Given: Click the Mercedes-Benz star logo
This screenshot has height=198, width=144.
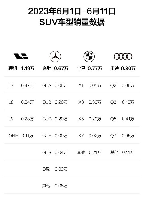Looking at the screenshot, I should 55,56.
